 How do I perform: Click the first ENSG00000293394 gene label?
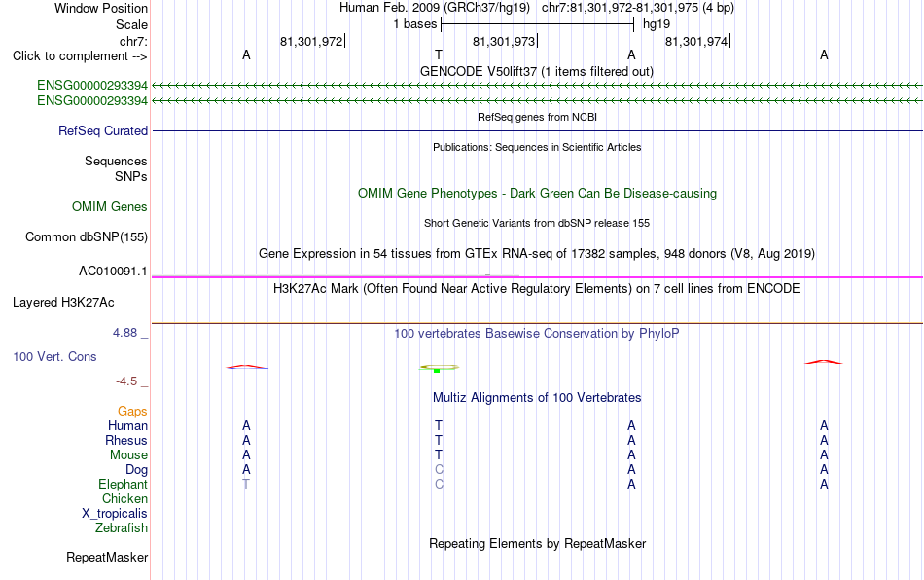click(92, 86)
